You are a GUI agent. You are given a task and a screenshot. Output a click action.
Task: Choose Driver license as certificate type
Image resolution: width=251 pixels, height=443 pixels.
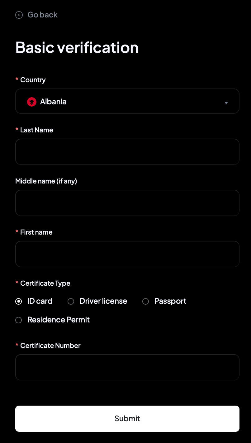71,301
